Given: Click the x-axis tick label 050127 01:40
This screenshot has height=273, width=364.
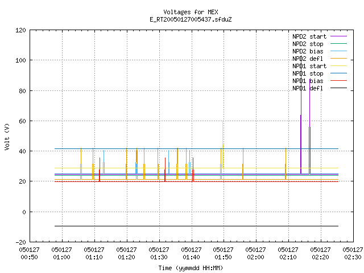Looking at the screenshot, I should click(191, 254).
